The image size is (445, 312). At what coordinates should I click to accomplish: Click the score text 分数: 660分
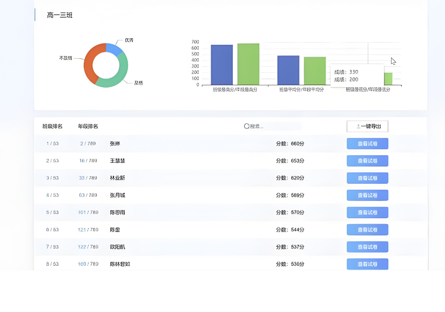coord(290,143)
